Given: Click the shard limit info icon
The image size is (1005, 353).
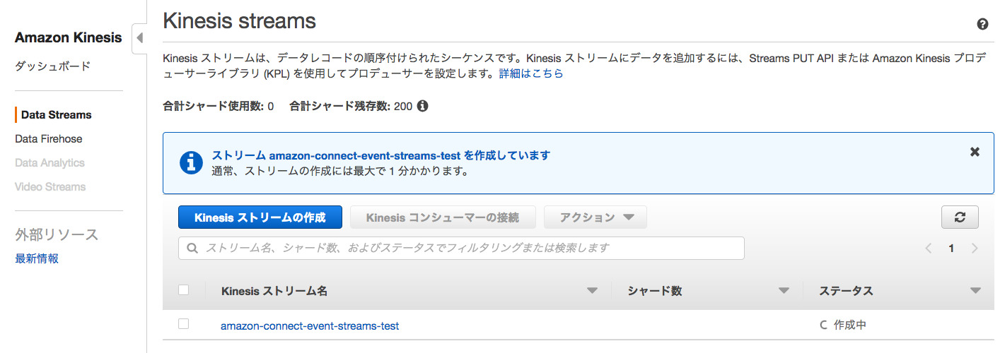Looking at the screenshot, I should click(422, 107).
